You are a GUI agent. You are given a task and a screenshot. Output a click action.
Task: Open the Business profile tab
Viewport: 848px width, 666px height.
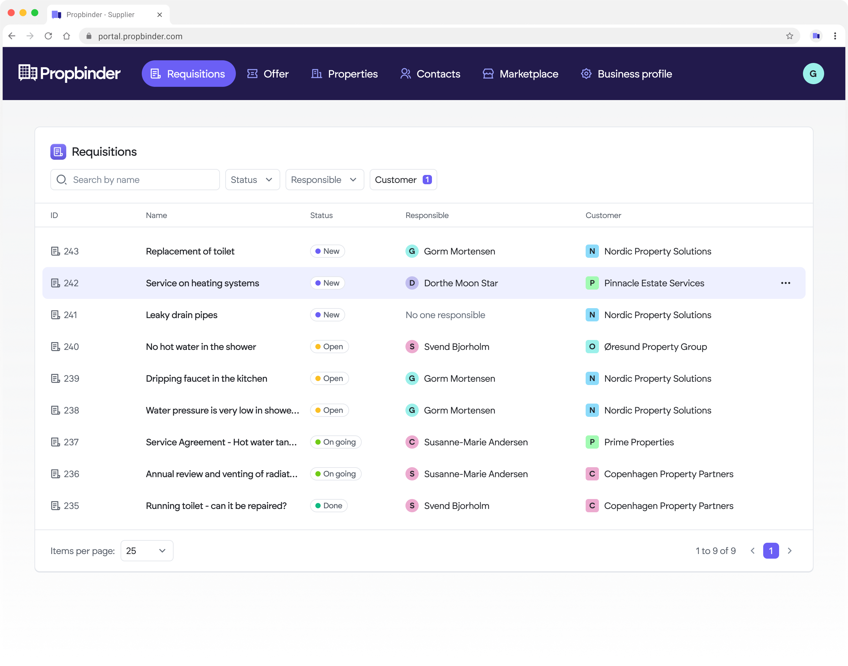[626, 74]
